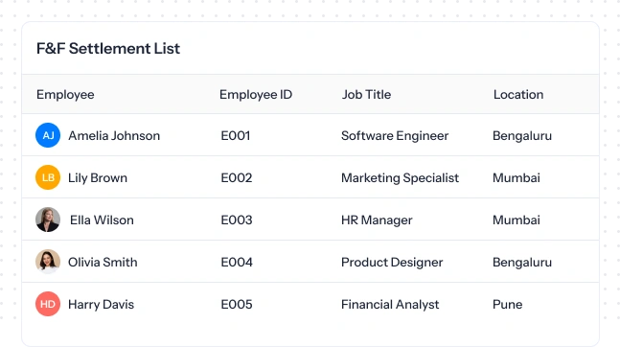Image resolution: width=620 pixels, height=347 pixels.
Task: Select the Lily Brown name
Action: [x=98, y=178]
